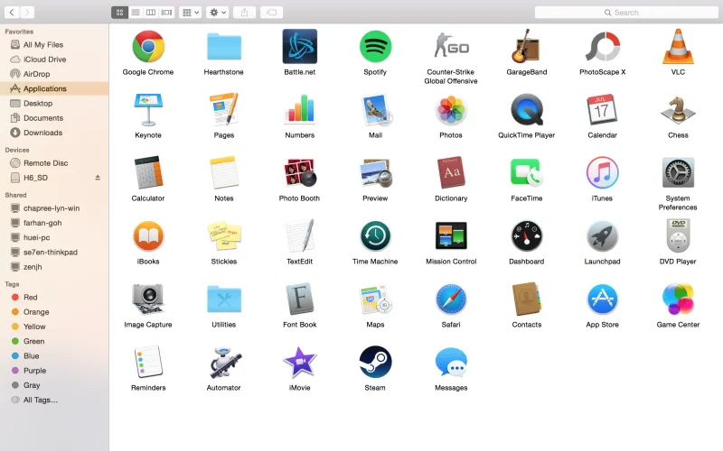Filter by the Red tag

click(x=54, y=298)
